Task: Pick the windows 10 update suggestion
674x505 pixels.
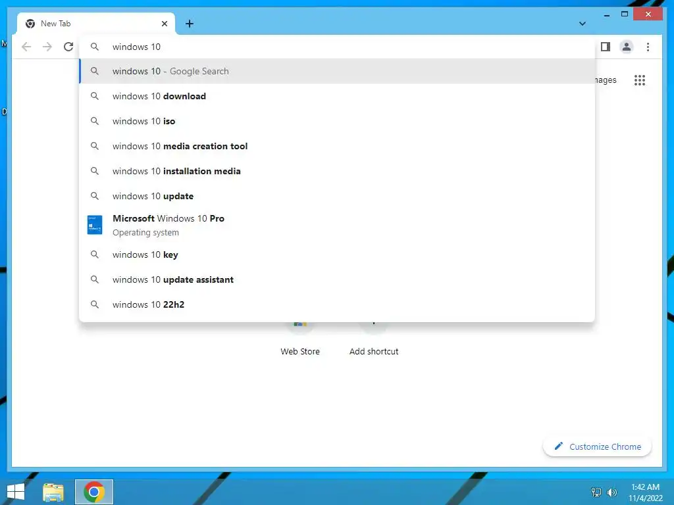Action: point(337,196)
